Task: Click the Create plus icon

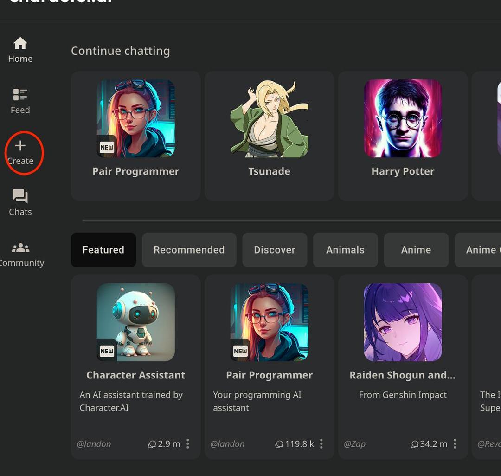Action: pyautogui.click(x=20, y=146)
